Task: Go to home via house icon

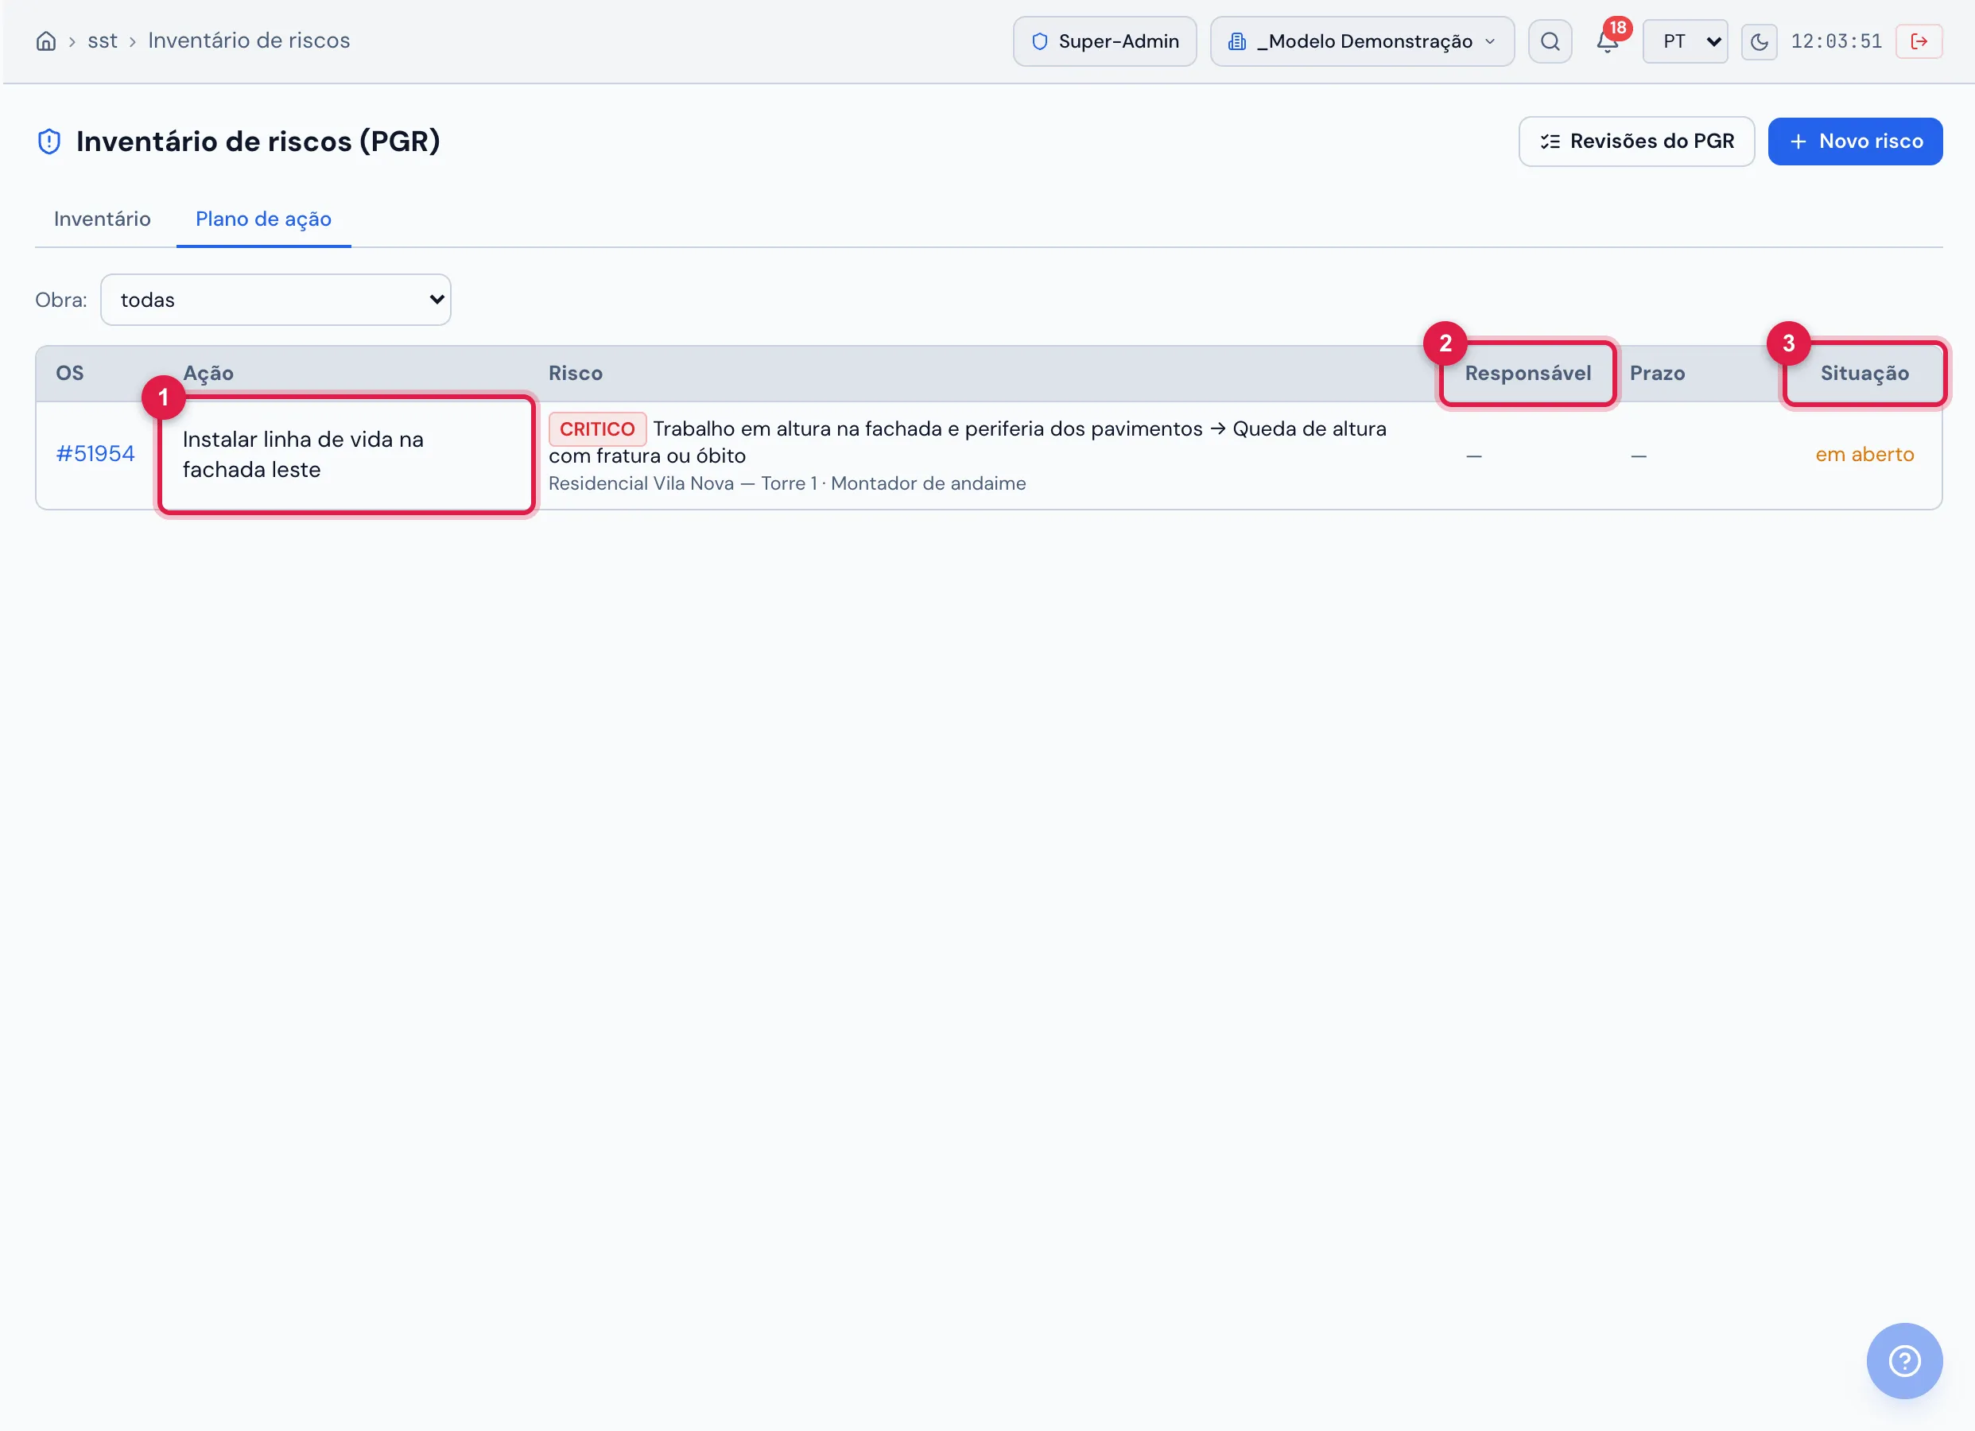Action: tap(46, 41)
